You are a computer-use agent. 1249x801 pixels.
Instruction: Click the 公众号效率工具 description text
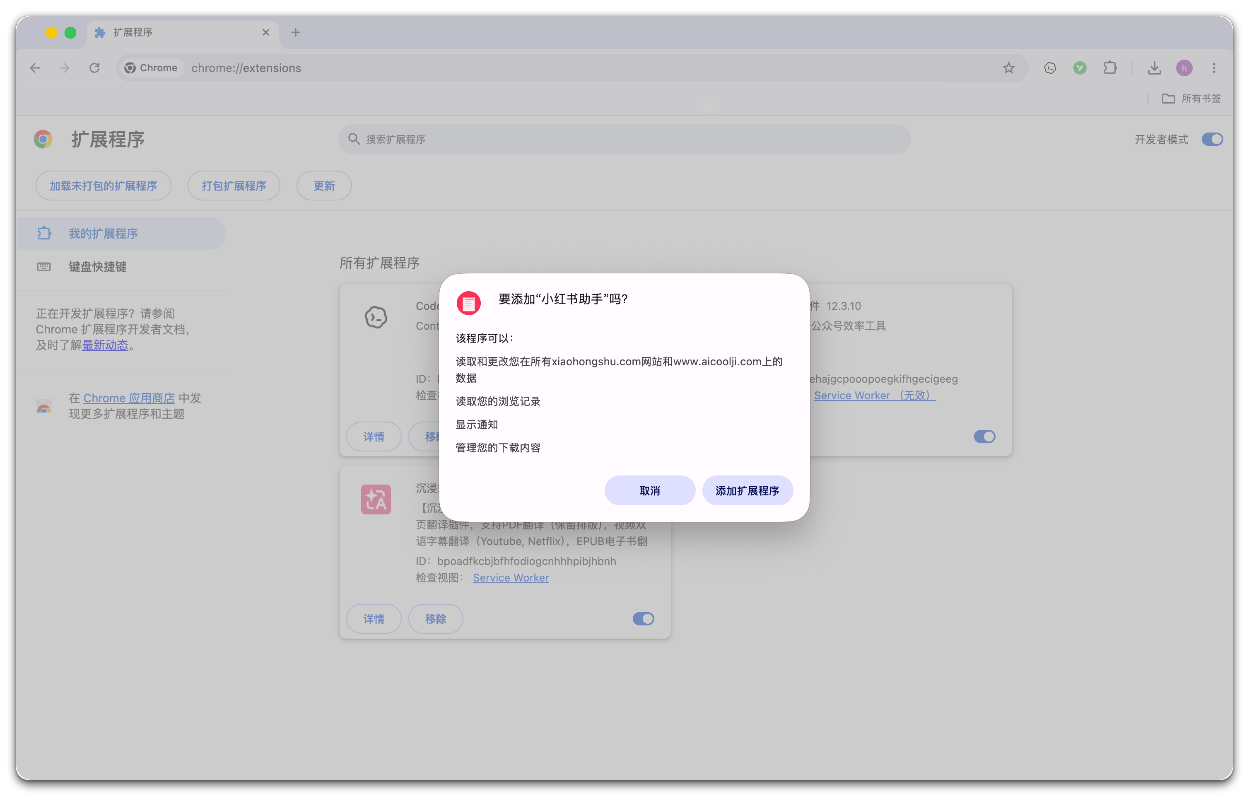pyautogui.click(x=848, y=326)
